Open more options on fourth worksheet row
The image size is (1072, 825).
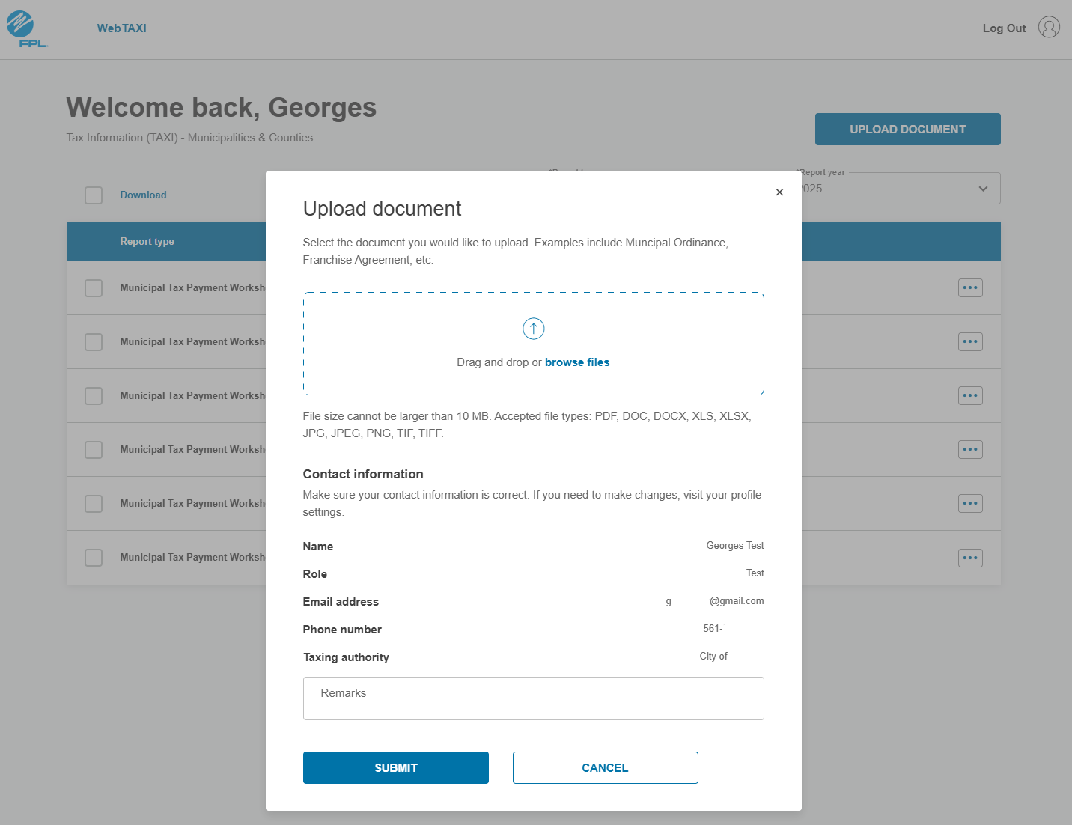pos(970,449)
